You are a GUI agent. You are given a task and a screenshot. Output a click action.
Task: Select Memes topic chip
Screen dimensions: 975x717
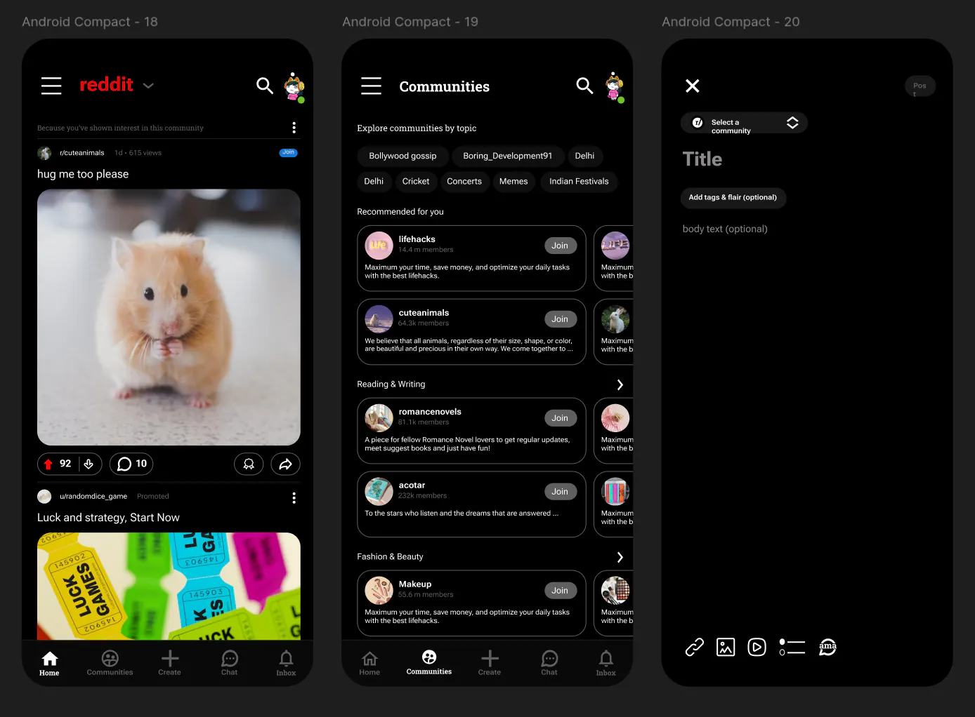[x=513, y=181]
